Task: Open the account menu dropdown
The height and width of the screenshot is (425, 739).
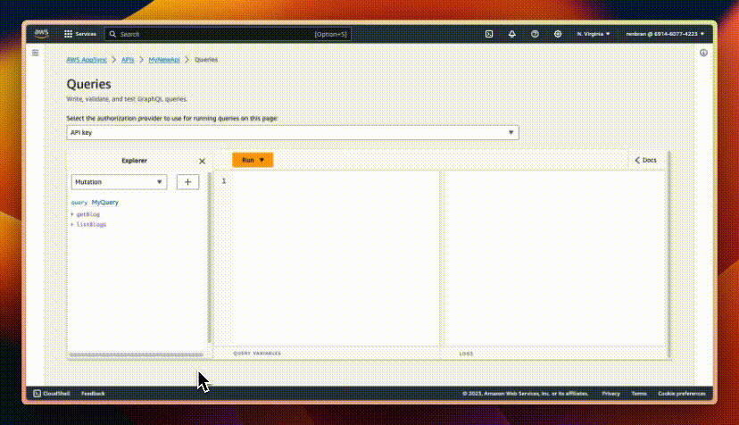Action: click(x=665, y=34)
